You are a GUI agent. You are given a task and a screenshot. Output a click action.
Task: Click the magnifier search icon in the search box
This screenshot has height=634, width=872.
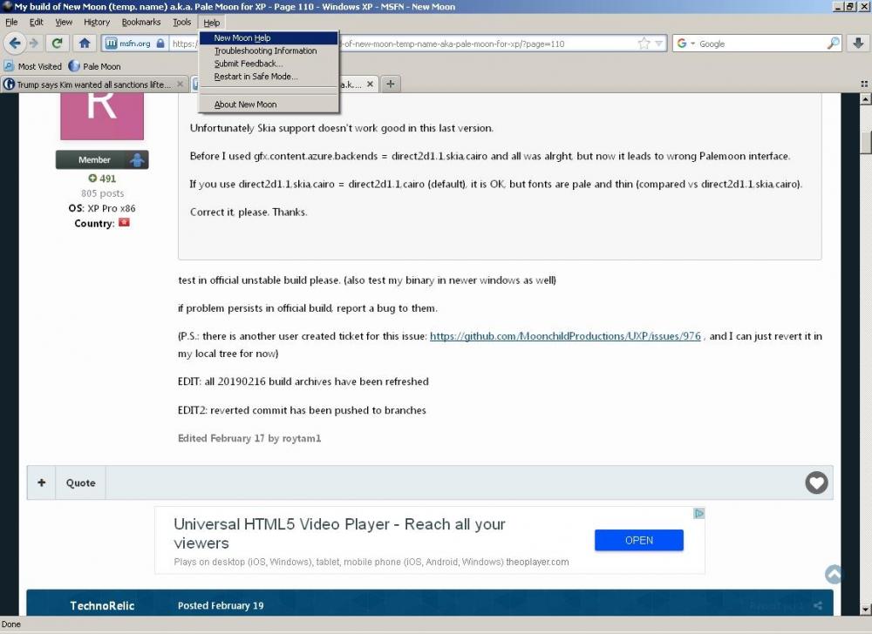[x=833, y=44]
